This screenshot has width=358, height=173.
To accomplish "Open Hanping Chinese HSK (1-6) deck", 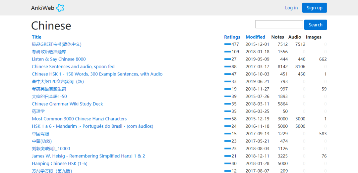I will click(x=60, y=163).
